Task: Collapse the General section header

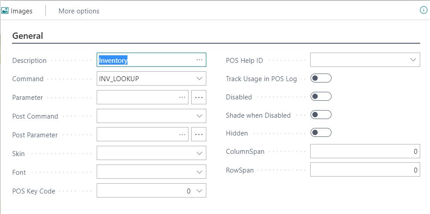Action: (x=28, y=36)
